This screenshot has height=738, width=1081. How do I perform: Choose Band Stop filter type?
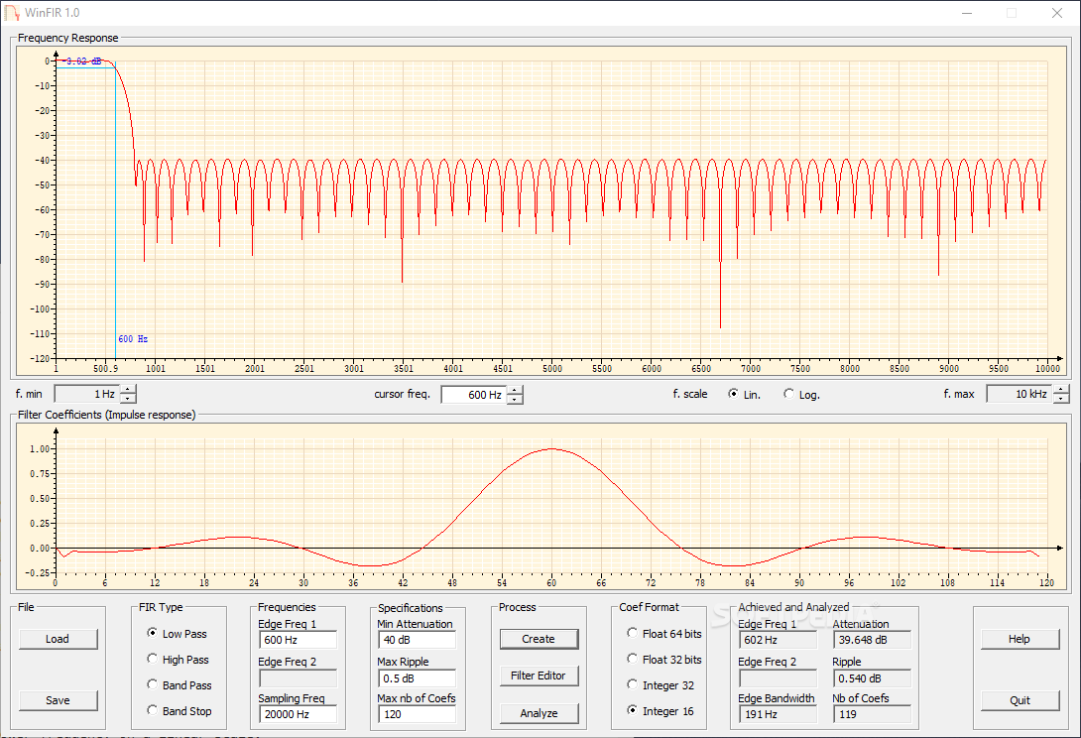click(x=179, y=710)
